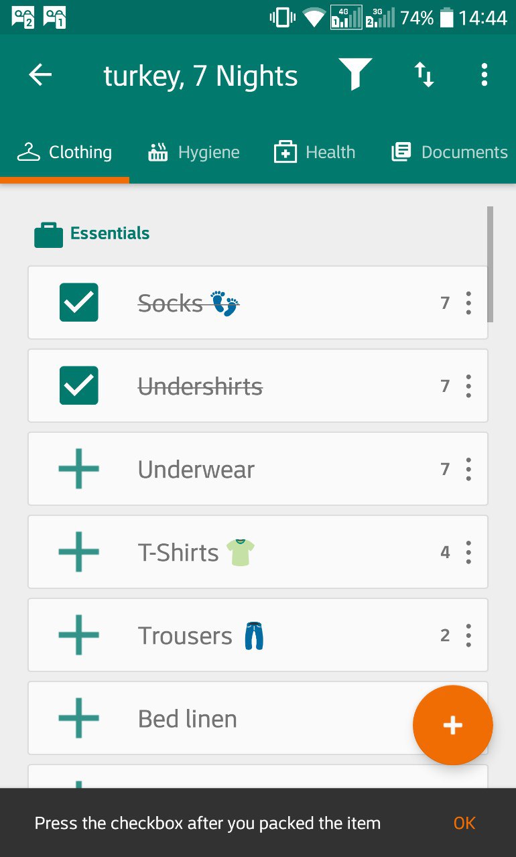This screenshot has height=857, width=516.
Task: Switch to the Health tab
Action: (x=315, y=153)
